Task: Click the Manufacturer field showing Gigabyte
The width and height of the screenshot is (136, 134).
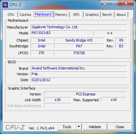Action: click(79, 27)
